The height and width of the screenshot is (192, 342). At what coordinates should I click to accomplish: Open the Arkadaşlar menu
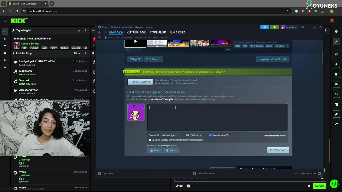pos(127,27)
